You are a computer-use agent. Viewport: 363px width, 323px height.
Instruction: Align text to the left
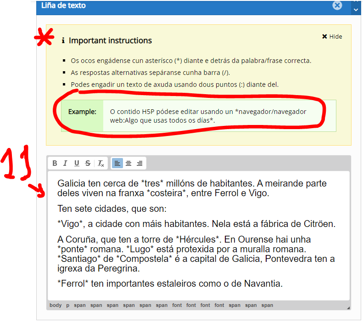(x=117, y=163)
